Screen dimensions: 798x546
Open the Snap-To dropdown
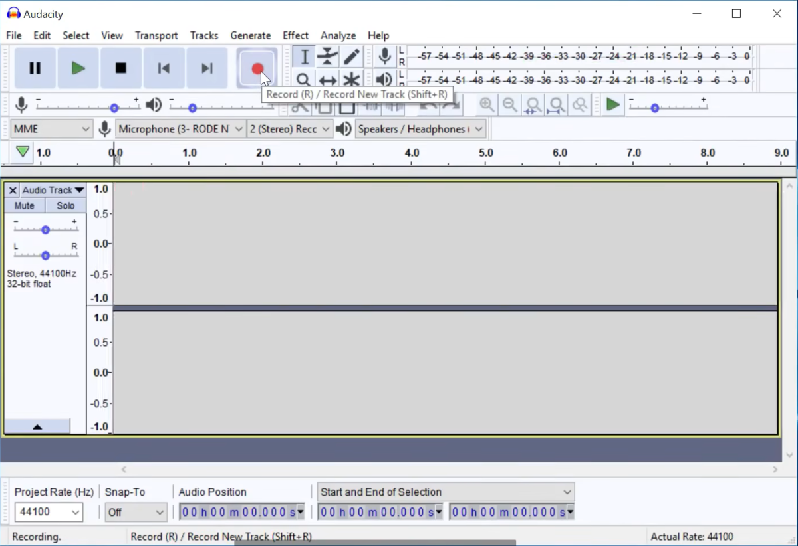pyautogui.click(x=136, y=512)
